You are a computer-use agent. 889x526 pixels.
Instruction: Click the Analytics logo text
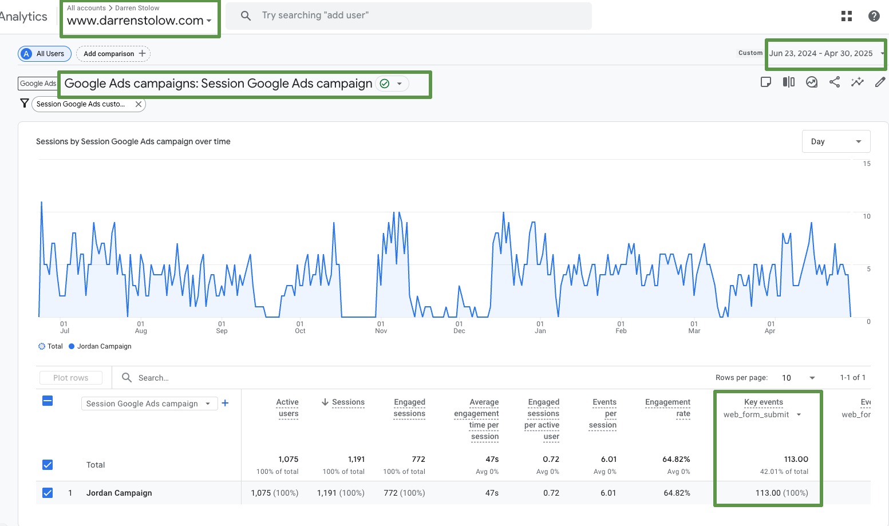(x=23, y=17)
